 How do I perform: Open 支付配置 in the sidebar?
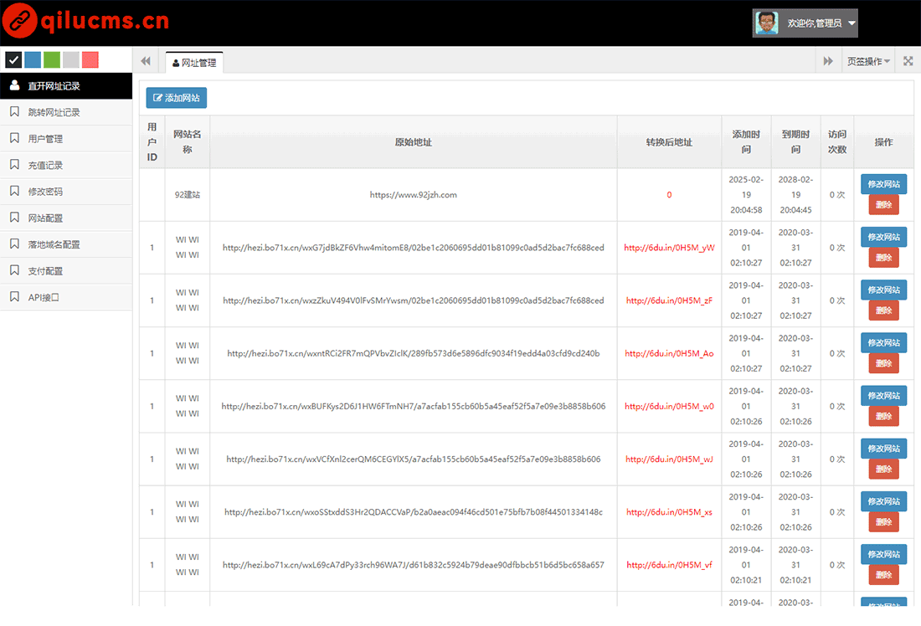pyautogui.click(x=66, y=270)
